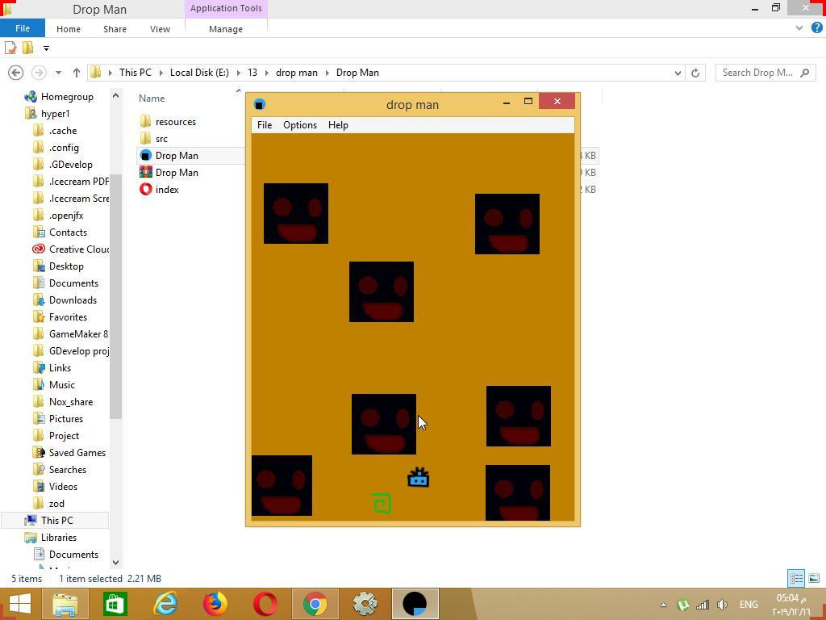Open address bar history dropdown
This screenshot has width=826, height=620.
[x=678, y=73]
